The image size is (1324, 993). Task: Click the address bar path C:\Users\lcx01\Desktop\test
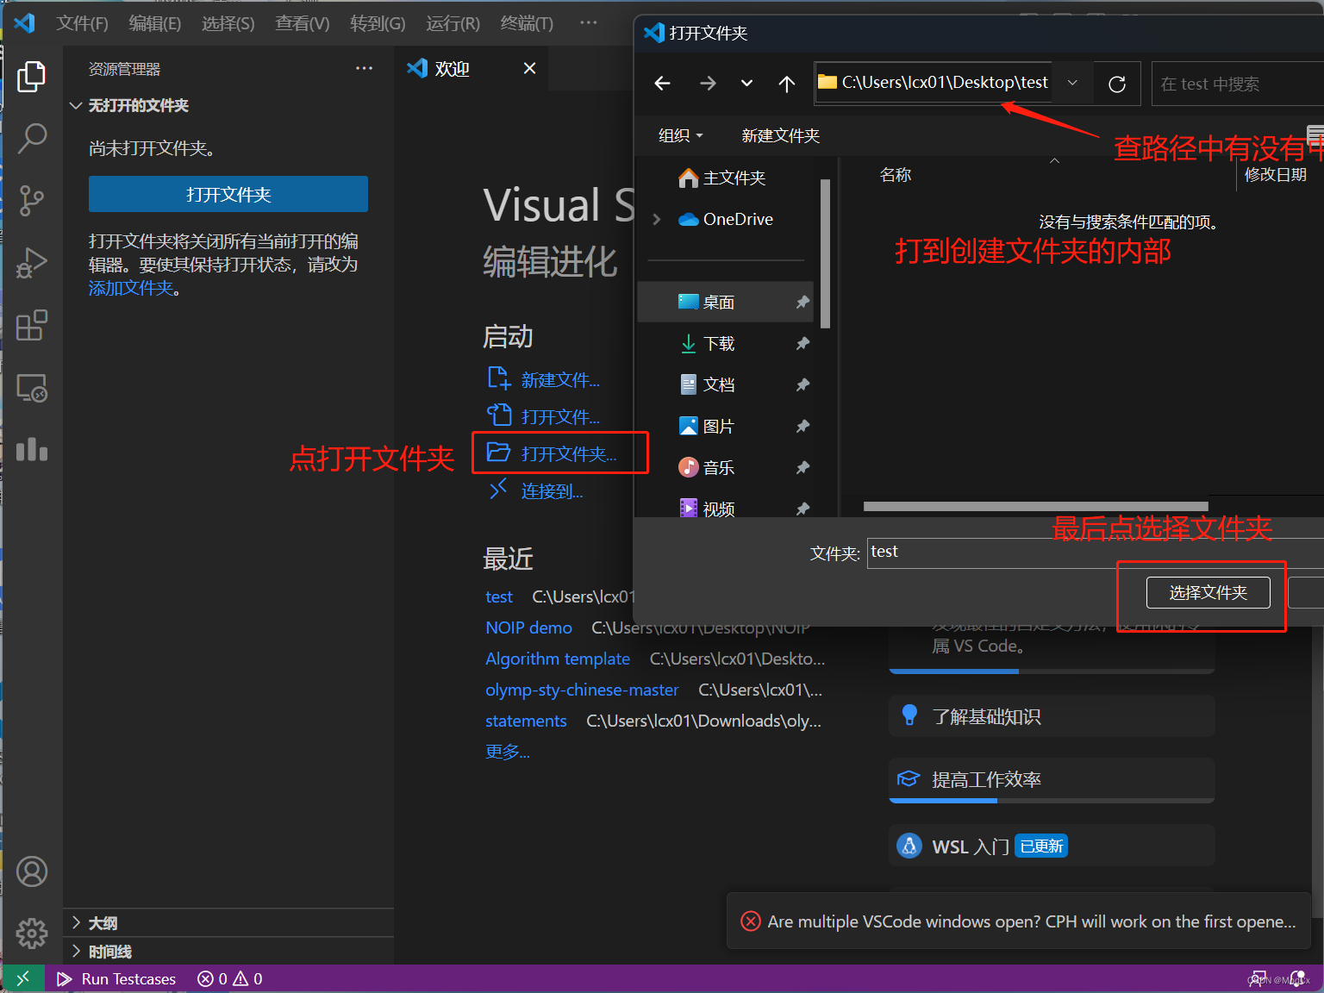pyautogui.click(x=945, y=82)
